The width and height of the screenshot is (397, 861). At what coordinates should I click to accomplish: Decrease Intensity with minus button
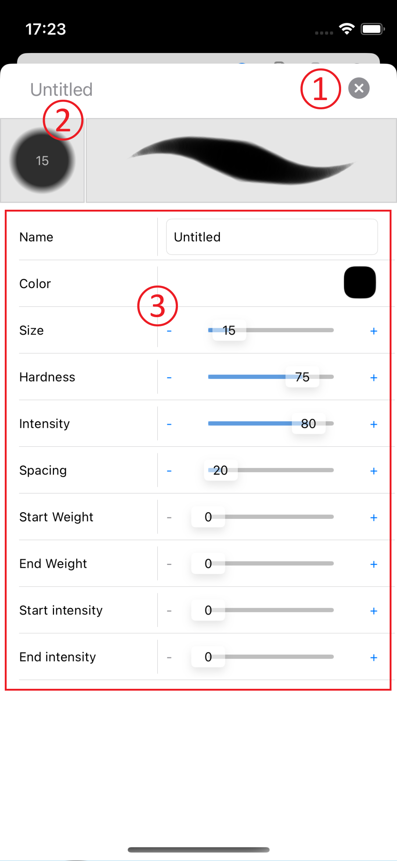tap(169, 425)
